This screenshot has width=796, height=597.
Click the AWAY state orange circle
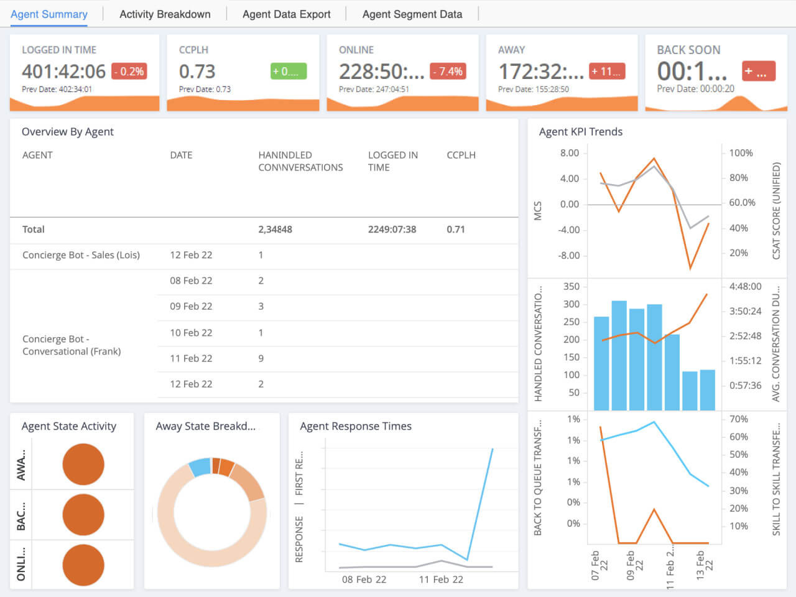[x=83, y=464]
